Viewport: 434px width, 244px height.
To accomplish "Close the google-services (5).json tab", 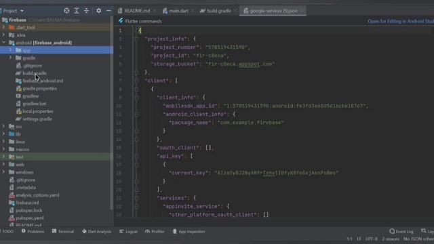I will point(302,11).
